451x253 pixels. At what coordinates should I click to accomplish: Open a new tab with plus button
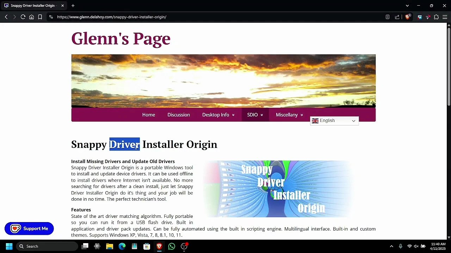coord(73,6)
